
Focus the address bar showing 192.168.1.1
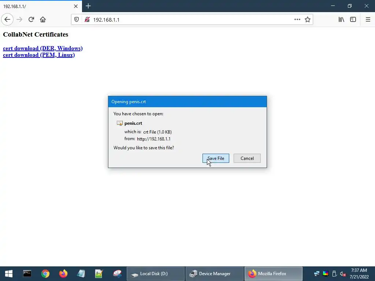tap(191, 20)
